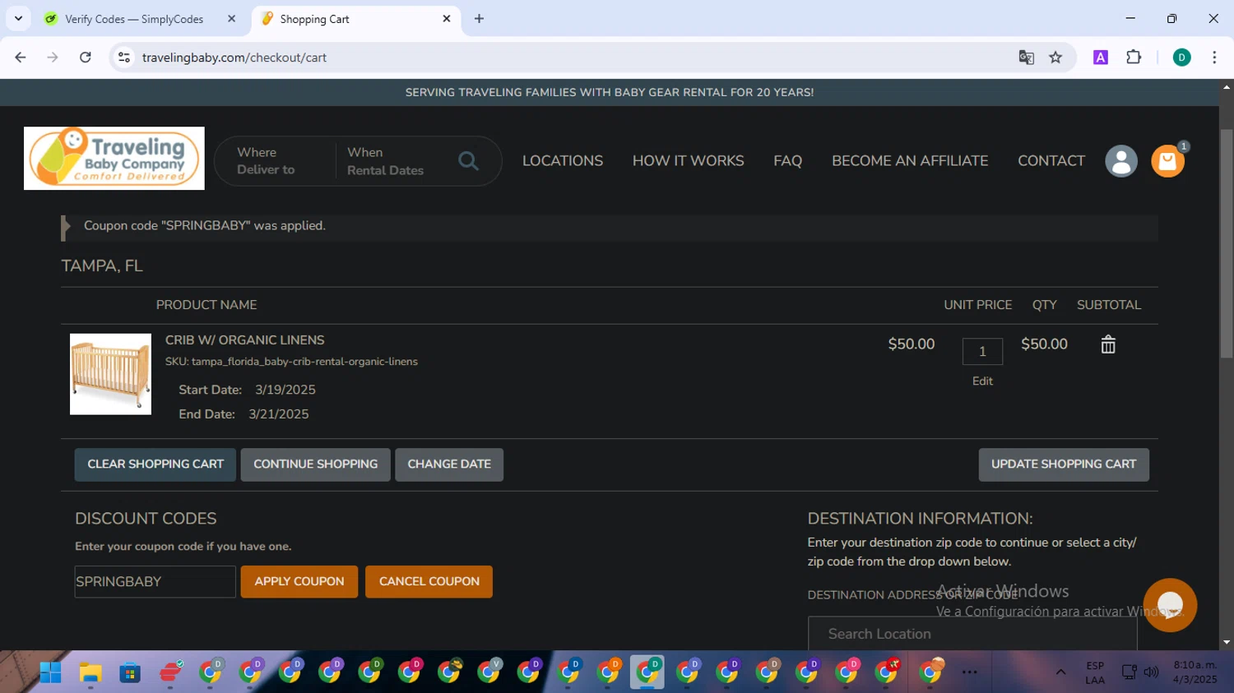This screenshot has width=1234, height=693.
Task: Go back to the previous page
Action: pos(21,58)
